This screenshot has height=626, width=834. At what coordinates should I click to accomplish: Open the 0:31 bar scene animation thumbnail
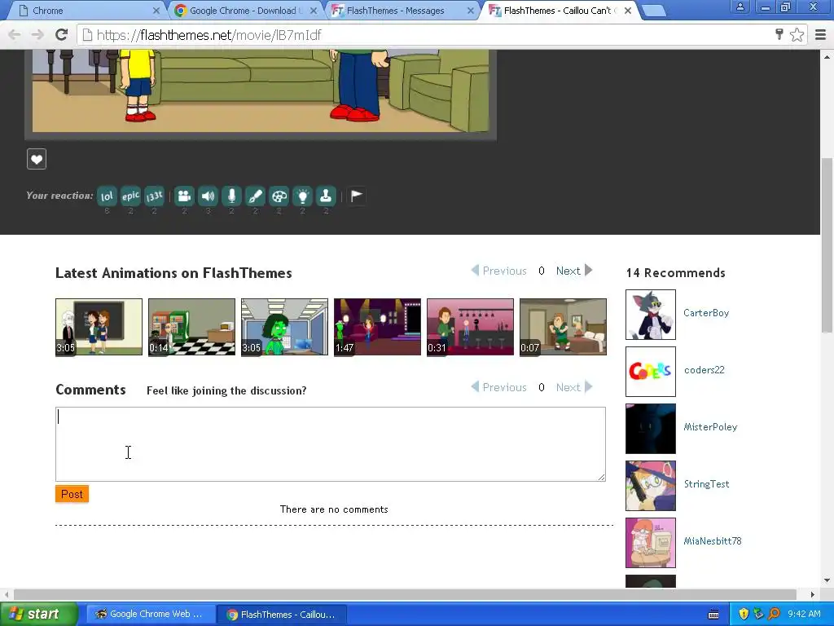[470, 327]
